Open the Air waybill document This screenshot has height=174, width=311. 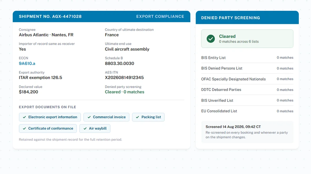click(x=95, y=128)
